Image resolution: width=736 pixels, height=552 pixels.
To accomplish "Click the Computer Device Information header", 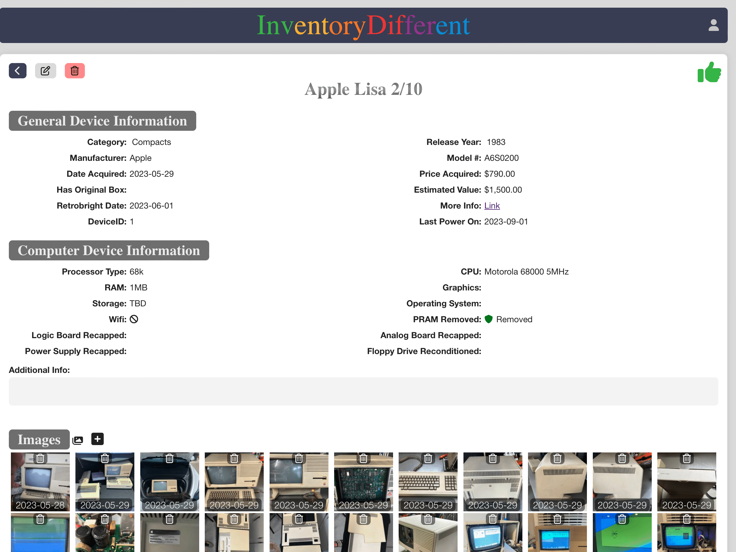I will click(x=109, y=250).
